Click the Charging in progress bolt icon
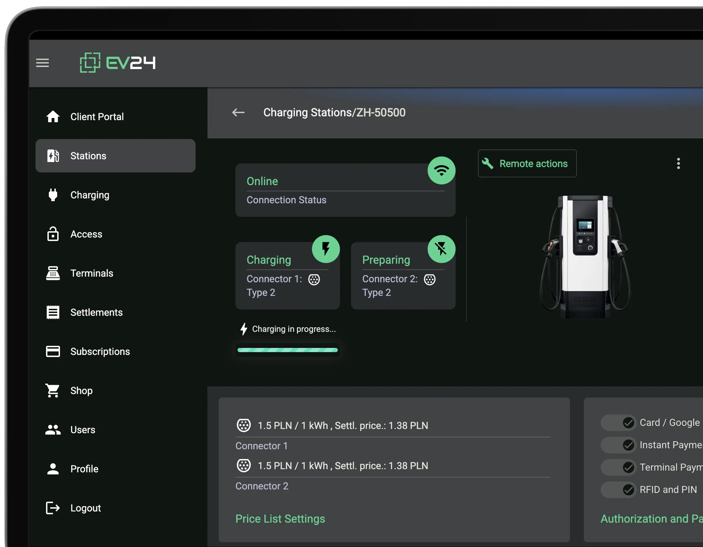This screenshot has width=703, height=547. [x=244, y=329]
